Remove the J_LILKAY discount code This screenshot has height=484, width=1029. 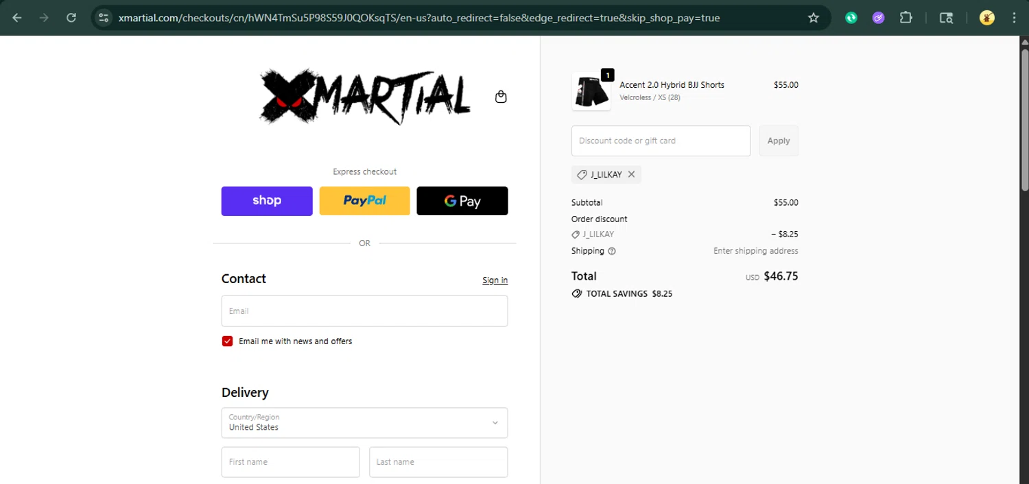point(631,174)
